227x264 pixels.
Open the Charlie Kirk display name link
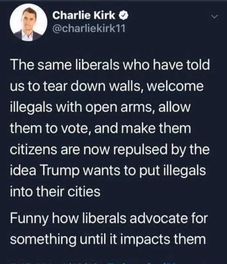pyautogui.click(x=84, y=16)
